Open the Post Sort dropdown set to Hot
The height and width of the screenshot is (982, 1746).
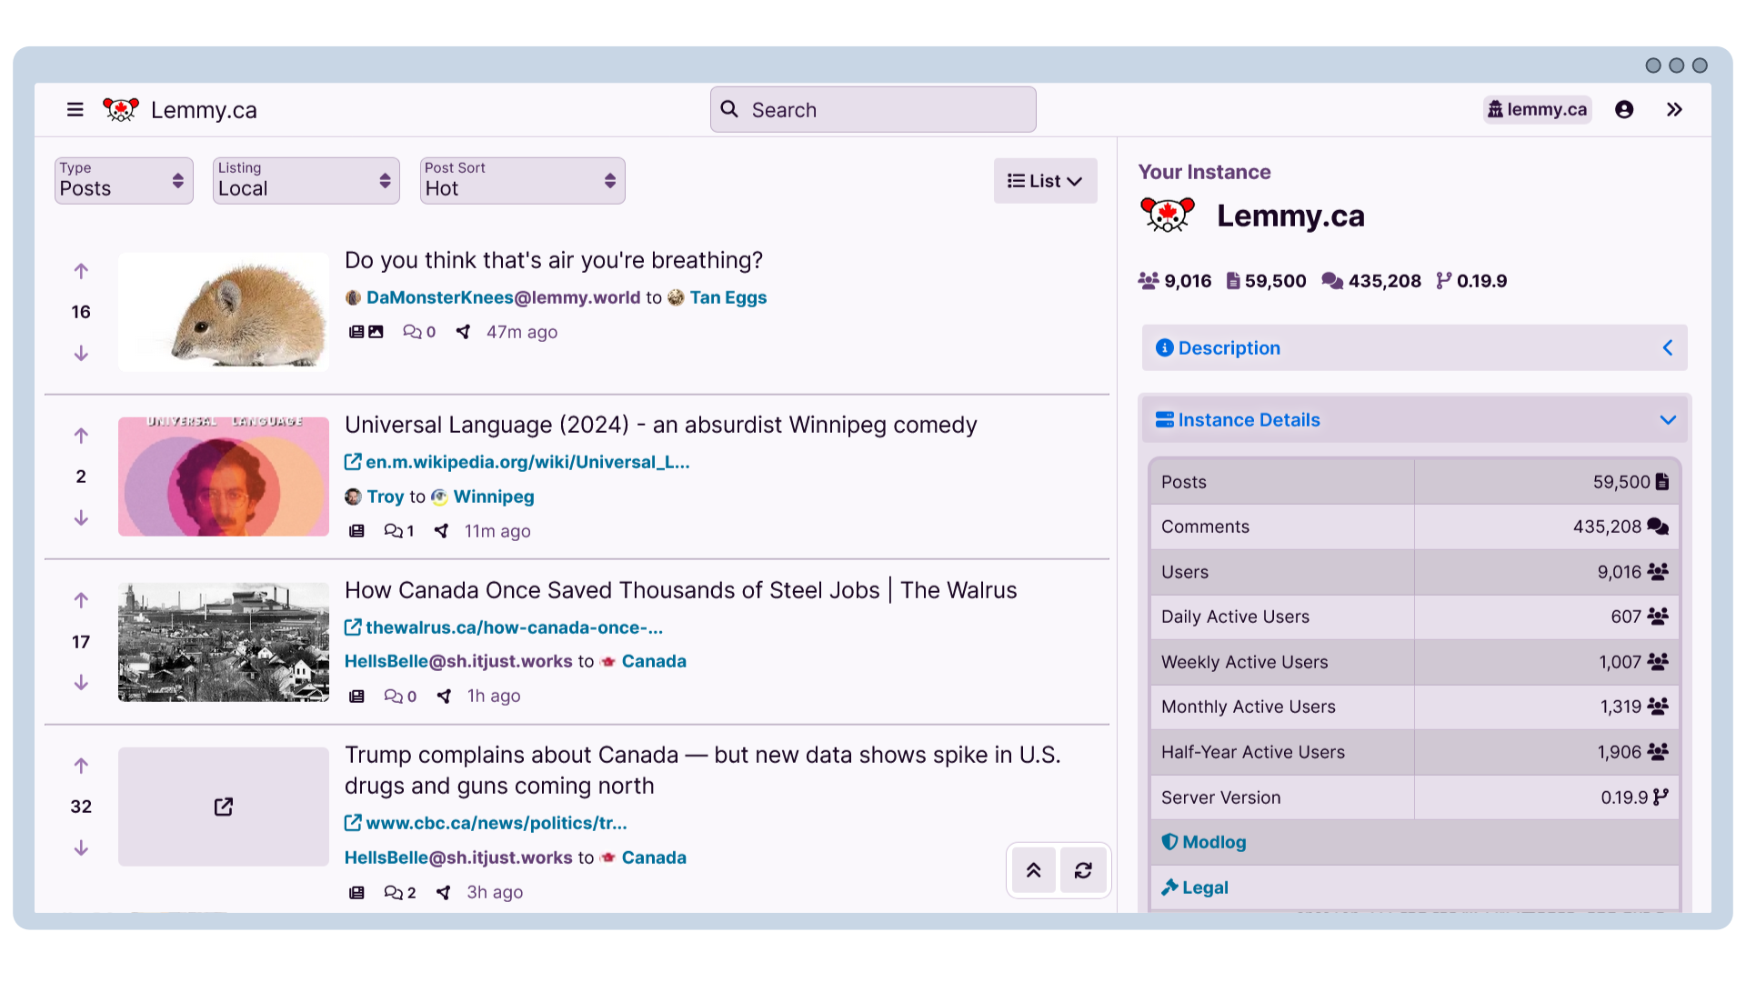point(521,181)
